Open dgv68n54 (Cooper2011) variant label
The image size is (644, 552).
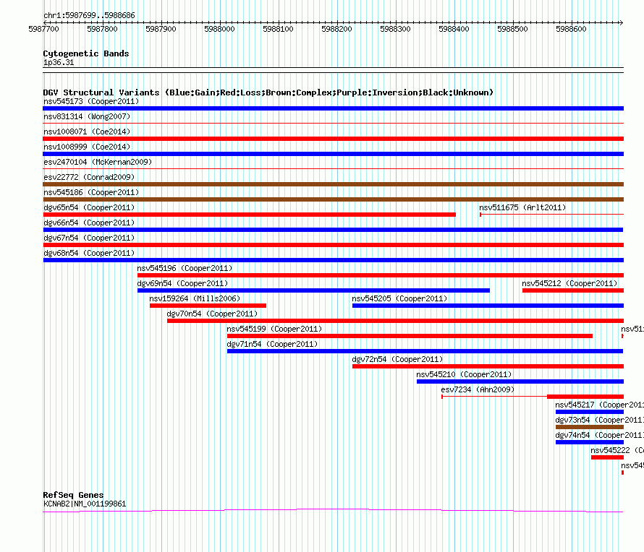click(89, 253)
